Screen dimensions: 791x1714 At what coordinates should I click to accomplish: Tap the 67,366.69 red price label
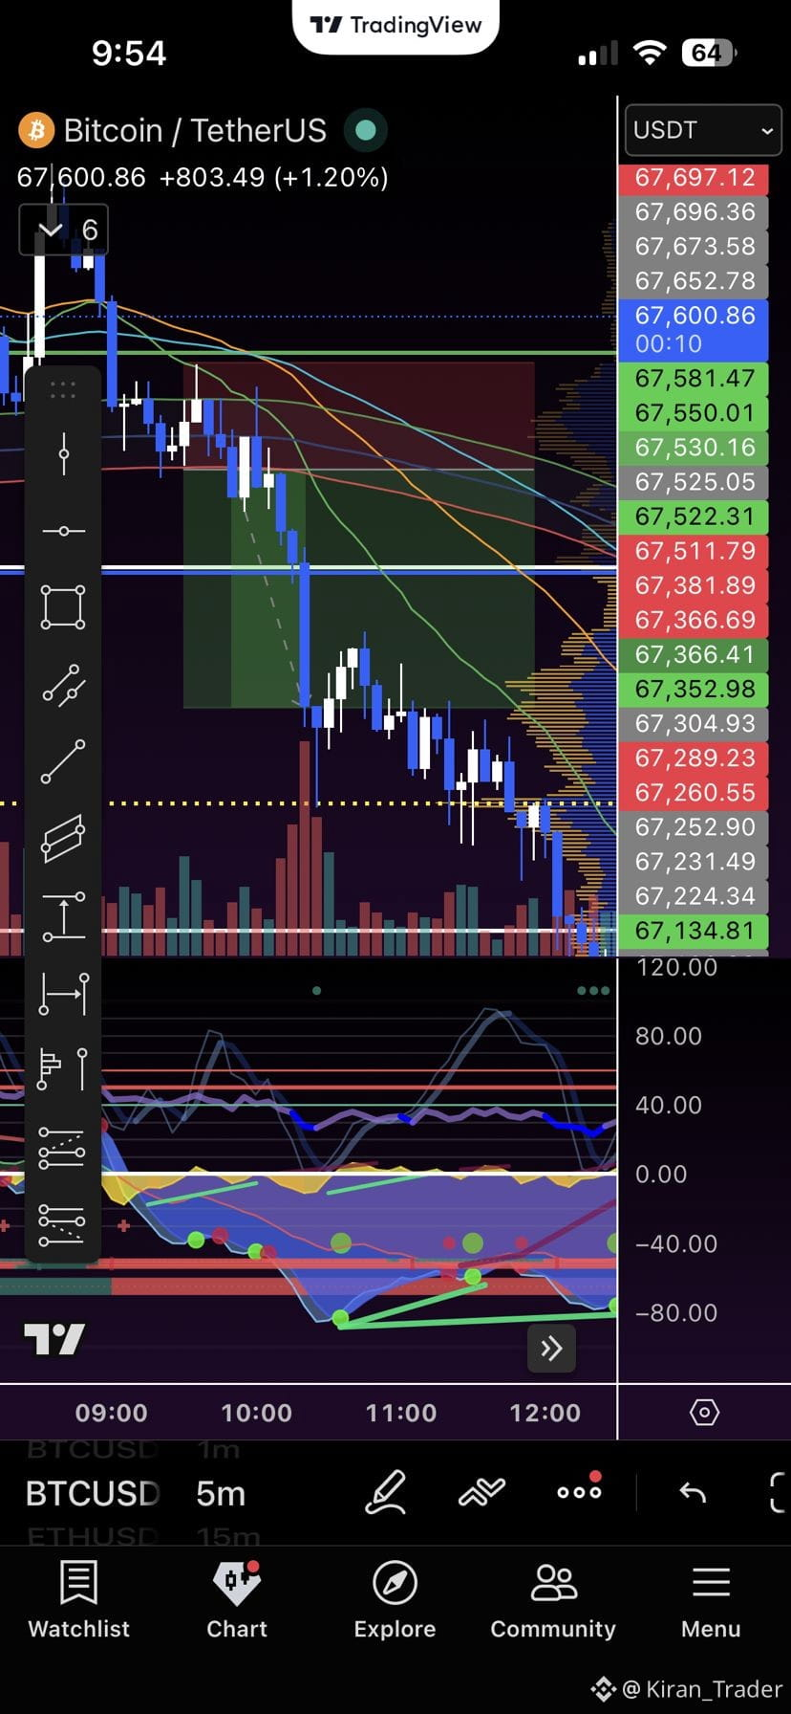point(694,619)
